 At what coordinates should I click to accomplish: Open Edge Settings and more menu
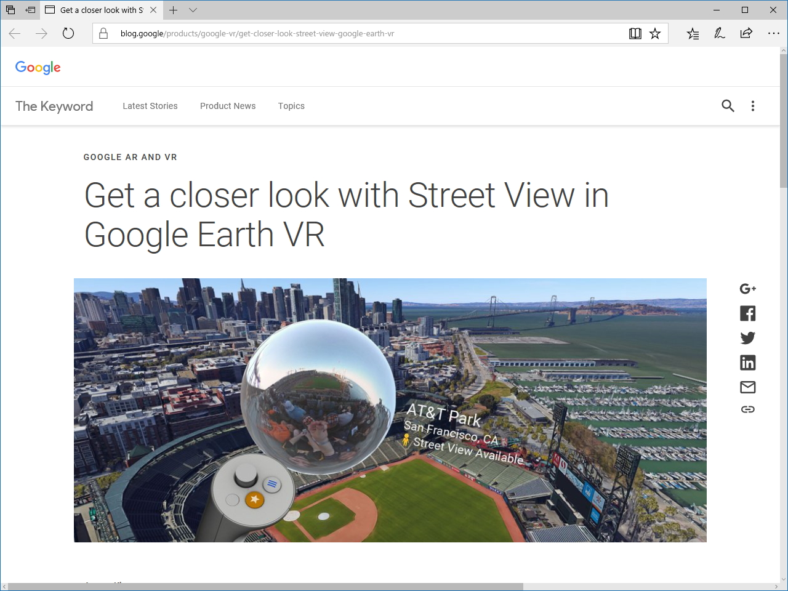point(774,33)
